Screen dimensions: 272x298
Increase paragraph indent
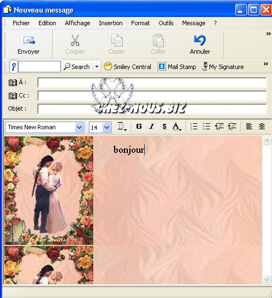pos(232,127)
